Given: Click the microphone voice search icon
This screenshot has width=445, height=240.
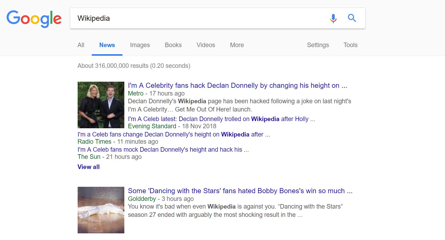Looking at the screenshot, I should click(x=333, y=18).
